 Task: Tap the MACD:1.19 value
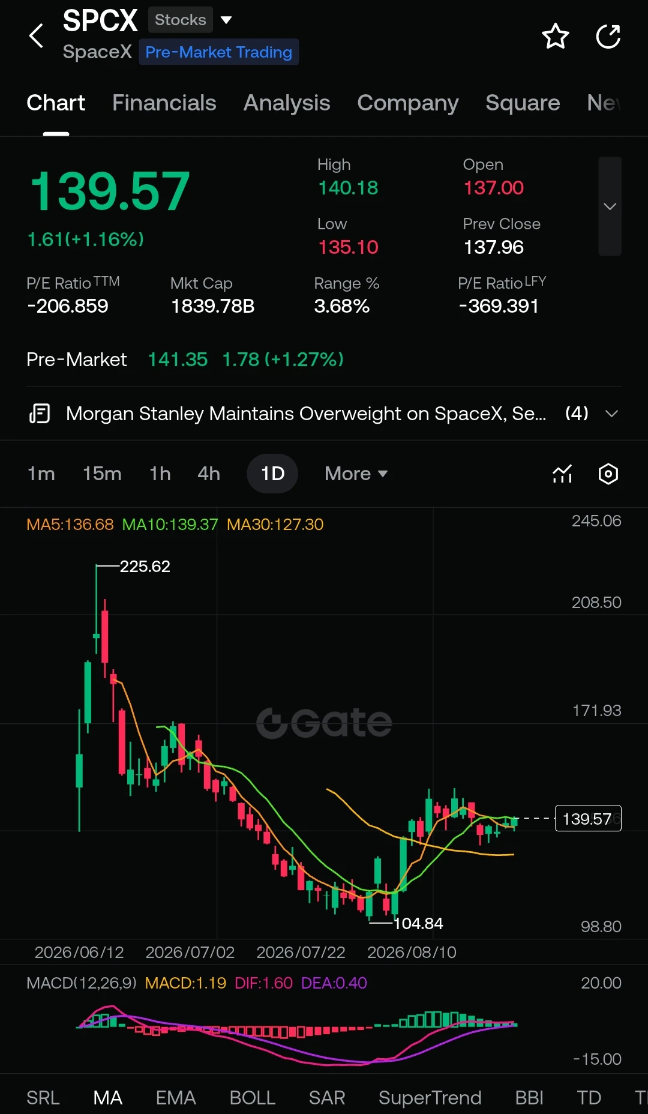click(x=186, y=983)
